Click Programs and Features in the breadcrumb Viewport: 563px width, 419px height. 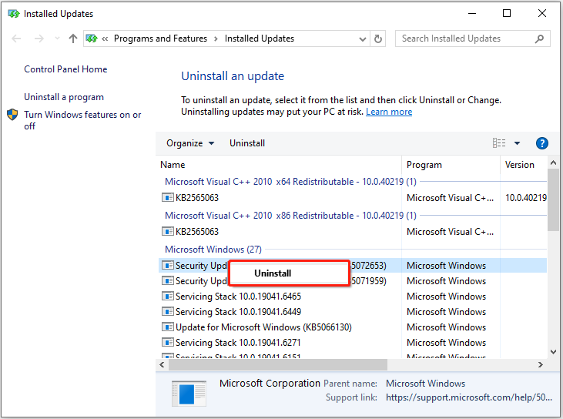[160, 39]
